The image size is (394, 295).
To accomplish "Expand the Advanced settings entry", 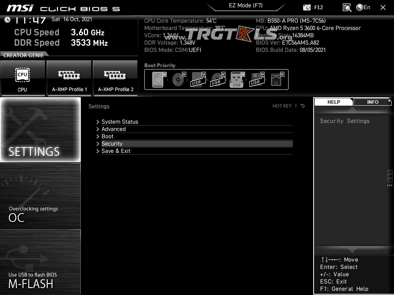I will (x=114, y=129).
